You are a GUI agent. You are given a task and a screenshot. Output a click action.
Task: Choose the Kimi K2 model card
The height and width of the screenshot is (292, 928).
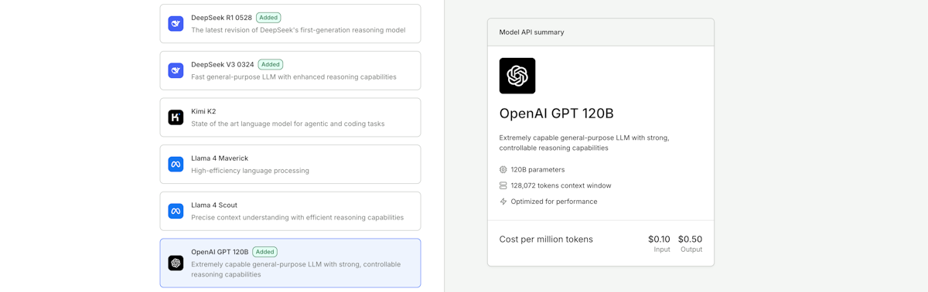[291, 117]
